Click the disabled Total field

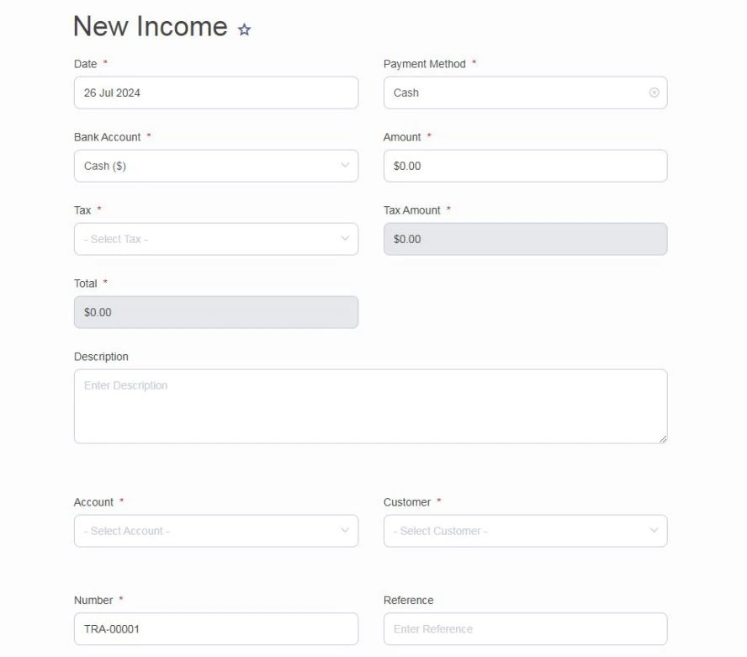coord(215,312)
